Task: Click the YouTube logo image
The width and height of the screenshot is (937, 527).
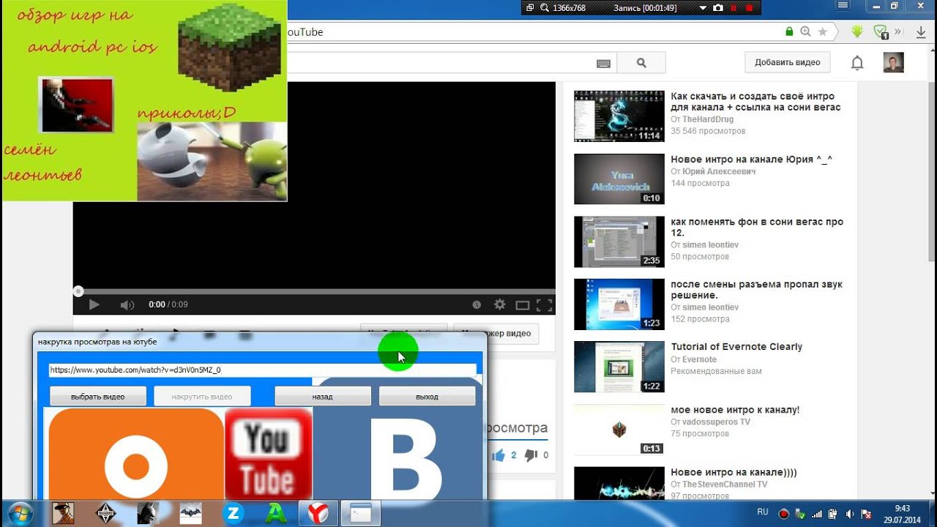Action: [268, 454]
